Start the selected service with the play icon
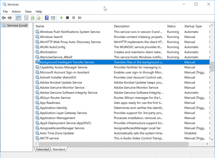Screen dimensions: 215x158 click(x=62, y=18)
